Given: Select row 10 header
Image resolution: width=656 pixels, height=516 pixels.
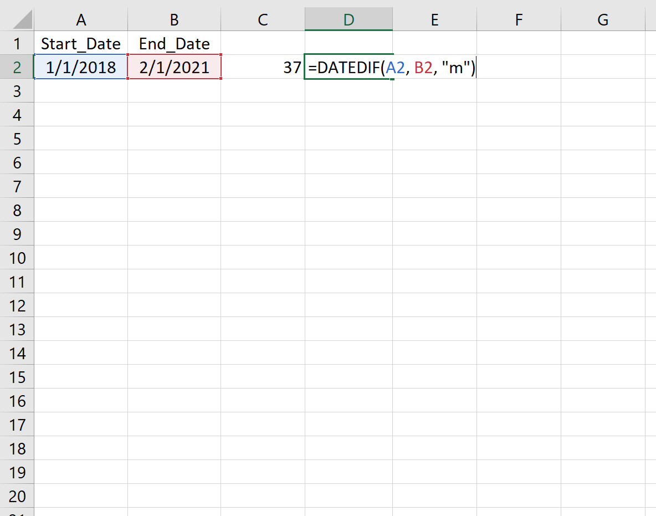Looking at the screenshot, I should pyautogui.click(x=17, y=258).
